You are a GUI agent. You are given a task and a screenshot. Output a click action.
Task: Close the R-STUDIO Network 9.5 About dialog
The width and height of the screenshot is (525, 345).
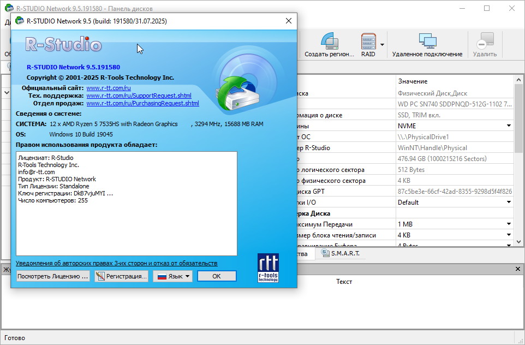pos(289,21)
